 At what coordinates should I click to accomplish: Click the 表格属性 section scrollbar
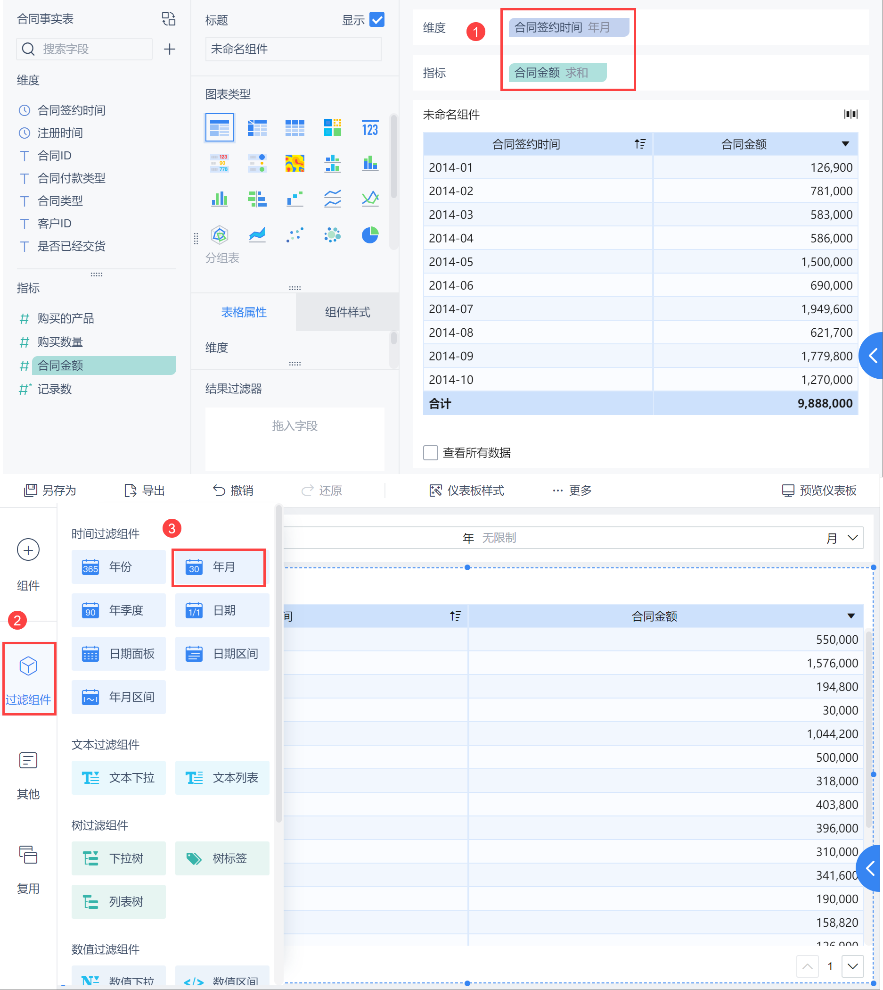(x=393, y=338)
